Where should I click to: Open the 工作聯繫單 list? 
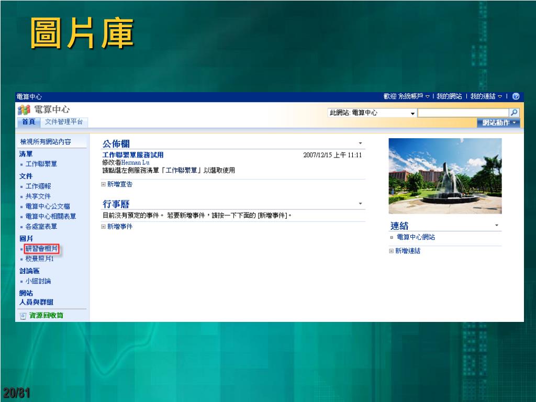coord(41,164)
